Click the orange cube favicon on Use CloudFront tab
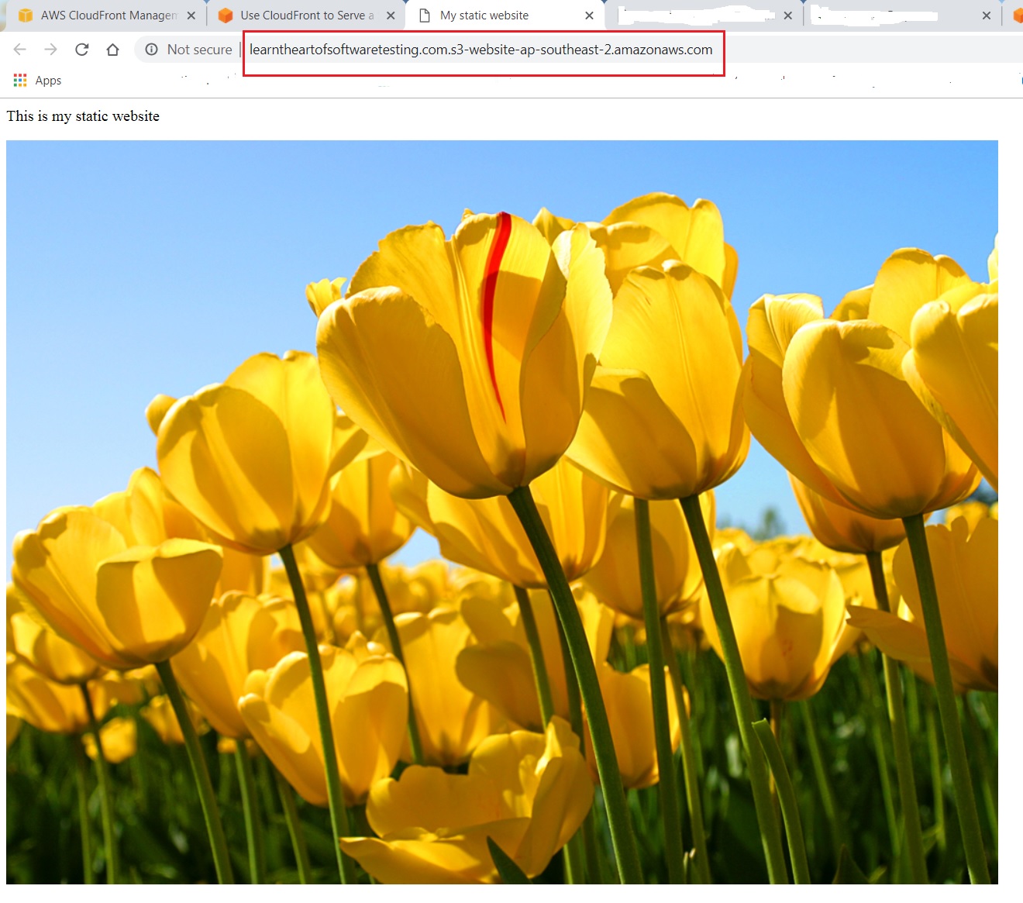Viewport: 1023px width, 903px height. pos(226,16)
